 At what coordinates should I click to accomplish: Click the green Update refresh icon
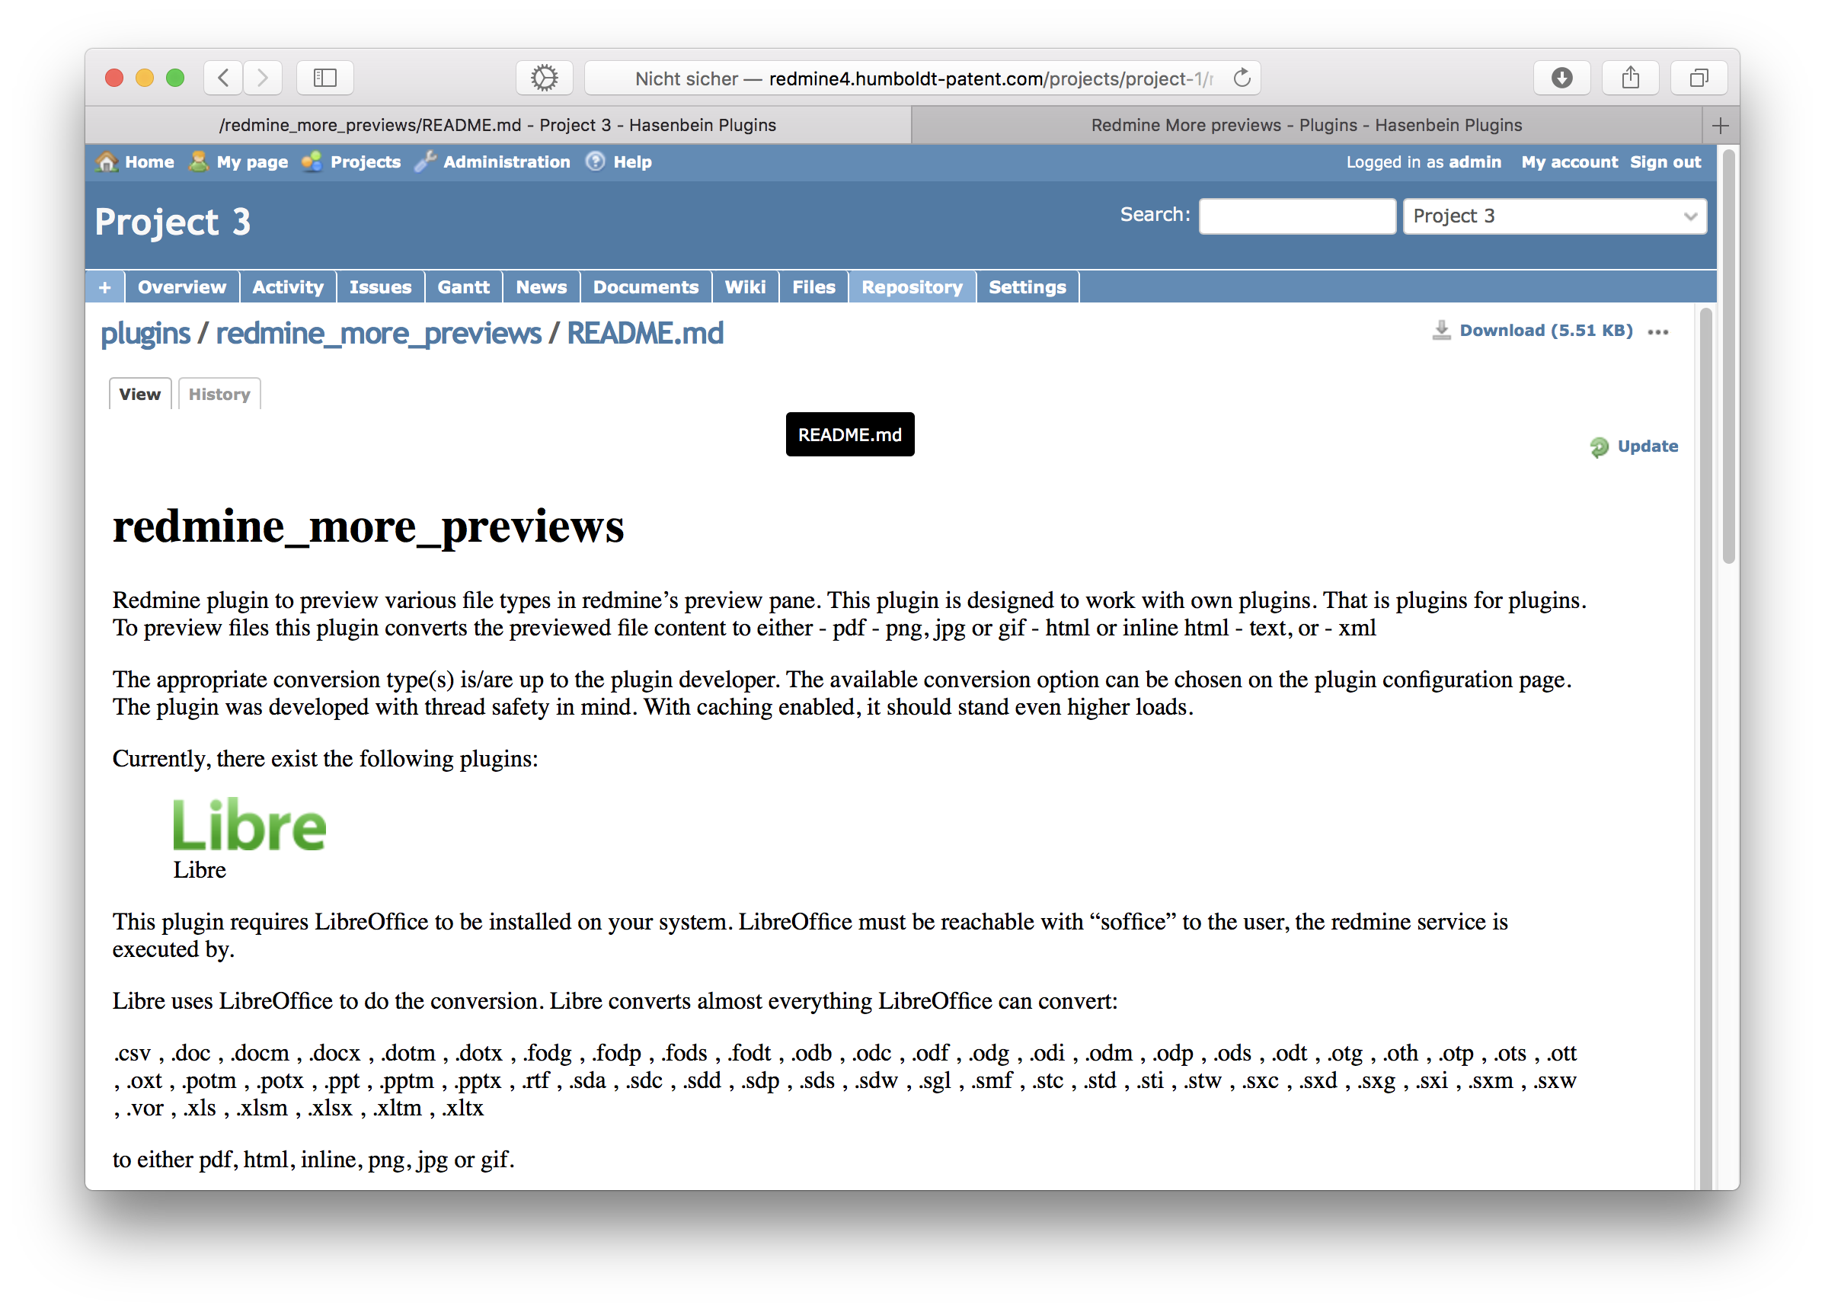coord(1599,446)
